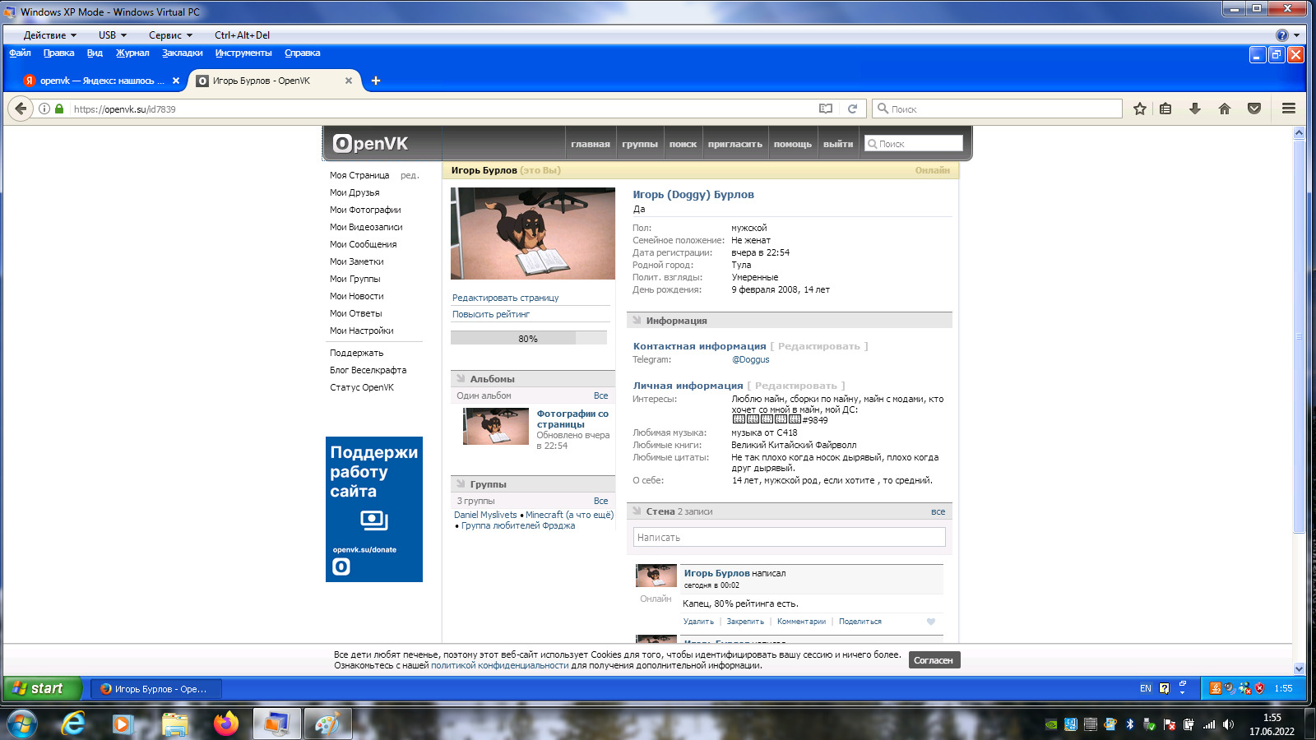Open the USB dropdown menu
This screenshot has height=740, width=1316.
tap(113, 35)
